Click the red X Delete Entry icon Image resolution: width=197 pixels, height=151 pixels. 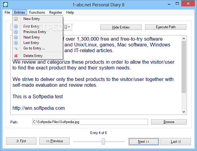(x=16, y=56)
